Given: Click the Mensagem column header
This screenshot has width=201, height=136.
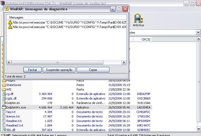Looking at the screenshot, I should (x=16, y=17).
